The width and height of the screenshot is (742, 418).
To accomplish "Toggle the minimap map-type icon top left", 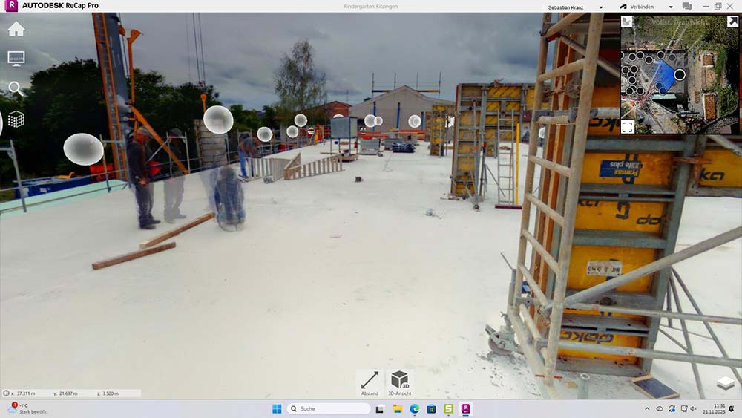I will (627, 22).
